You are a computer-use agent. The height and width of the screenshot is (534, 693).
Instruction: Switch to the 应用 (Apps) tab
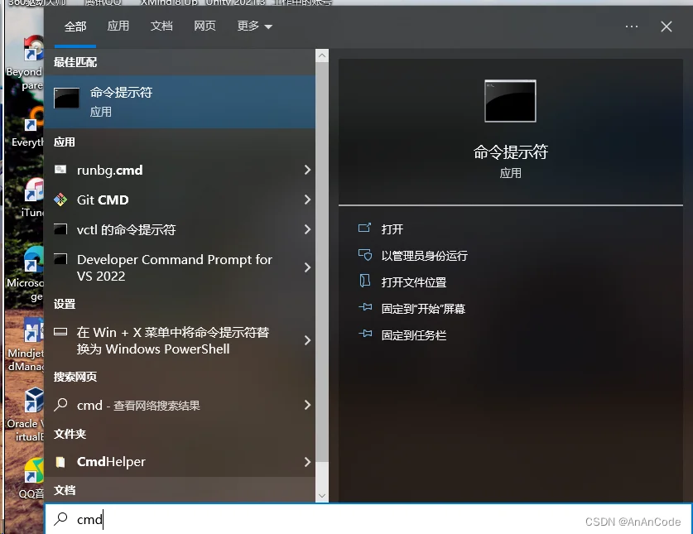point(118,26)
